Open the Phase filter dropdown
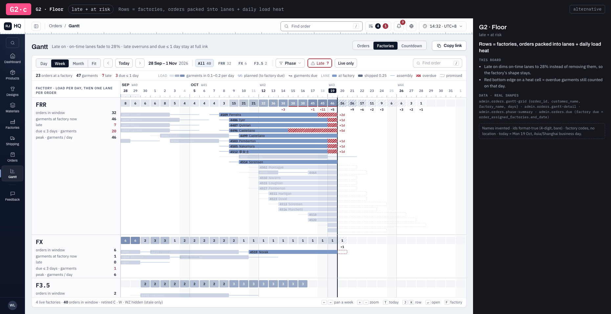The image size is (611, 314). click(x=290, y=63)
